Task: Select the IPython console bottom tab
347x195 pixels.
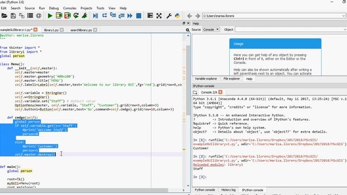Action: pyautogui.click(x=253, y=190)
